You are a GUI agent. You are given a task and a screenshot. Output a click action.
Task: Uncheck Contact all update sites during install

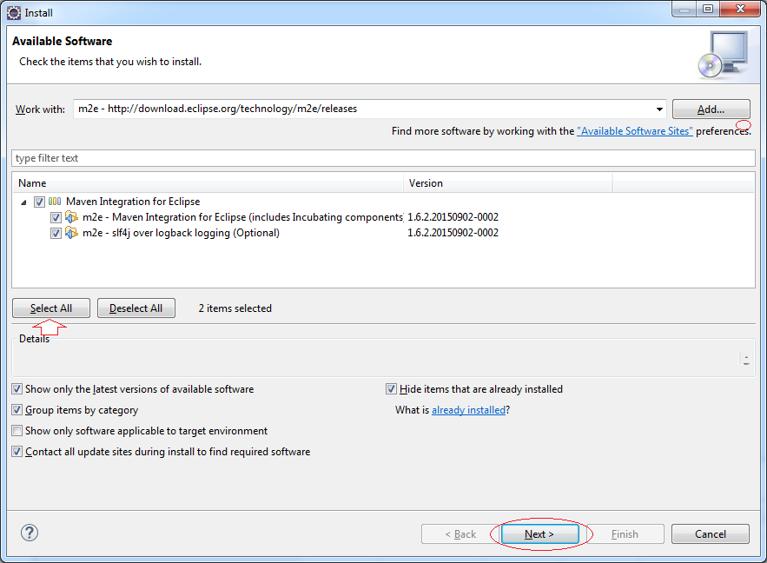tap(17, 452)
